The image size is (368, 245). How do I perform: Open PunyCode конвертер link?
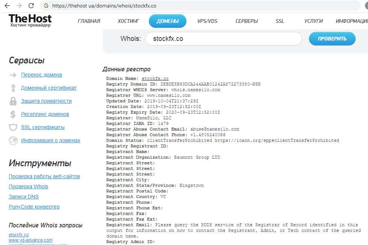tap(34, 207)
